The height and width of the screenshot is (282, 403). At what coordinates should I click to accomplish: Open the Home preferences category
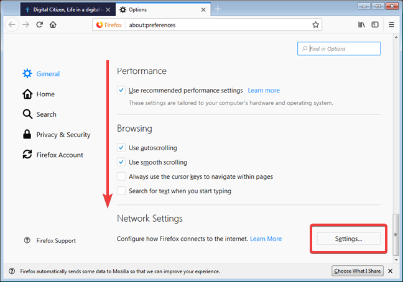[39, 94]
